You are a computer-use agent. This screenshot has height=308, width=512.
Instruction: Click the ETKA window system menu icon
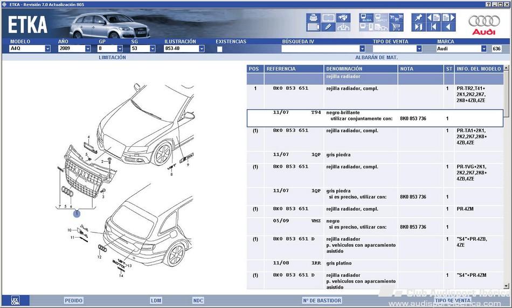4,4
